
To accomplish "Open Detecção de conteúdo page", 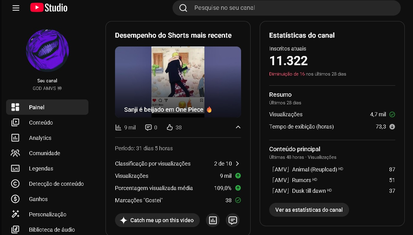I will coord(47,184).
